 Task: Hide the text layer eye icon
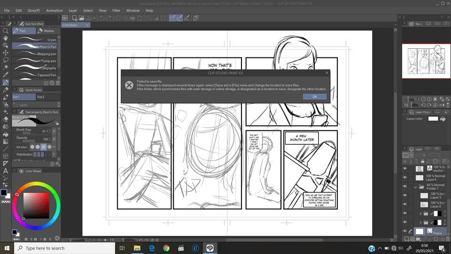click(405, 169)
